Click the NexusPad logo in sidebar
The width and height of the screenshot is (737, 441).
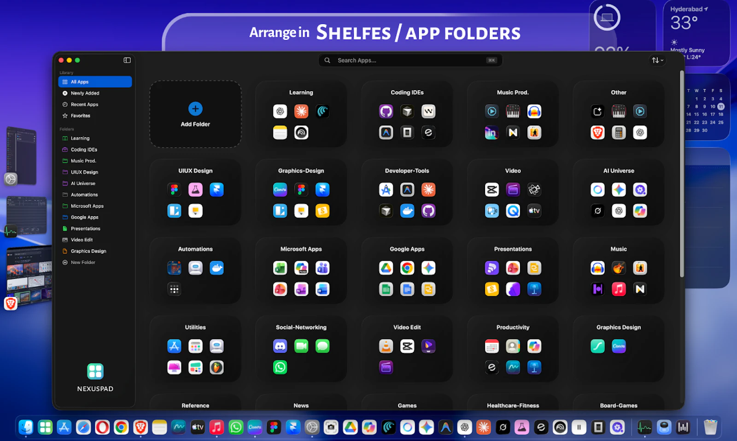[95, 371]
